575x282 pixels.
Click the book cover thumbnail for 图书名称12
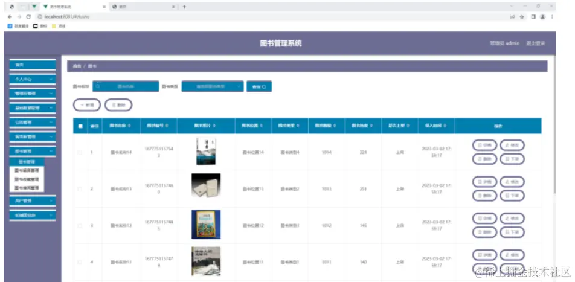pos(206,225)
